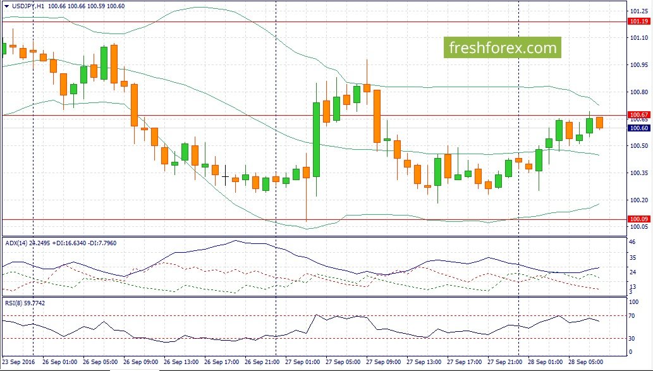Image resolution: width=653 pixels, height=371 pixels.
Task: Click the 100 value on RSI scale
Action: (x=633, y=302)
